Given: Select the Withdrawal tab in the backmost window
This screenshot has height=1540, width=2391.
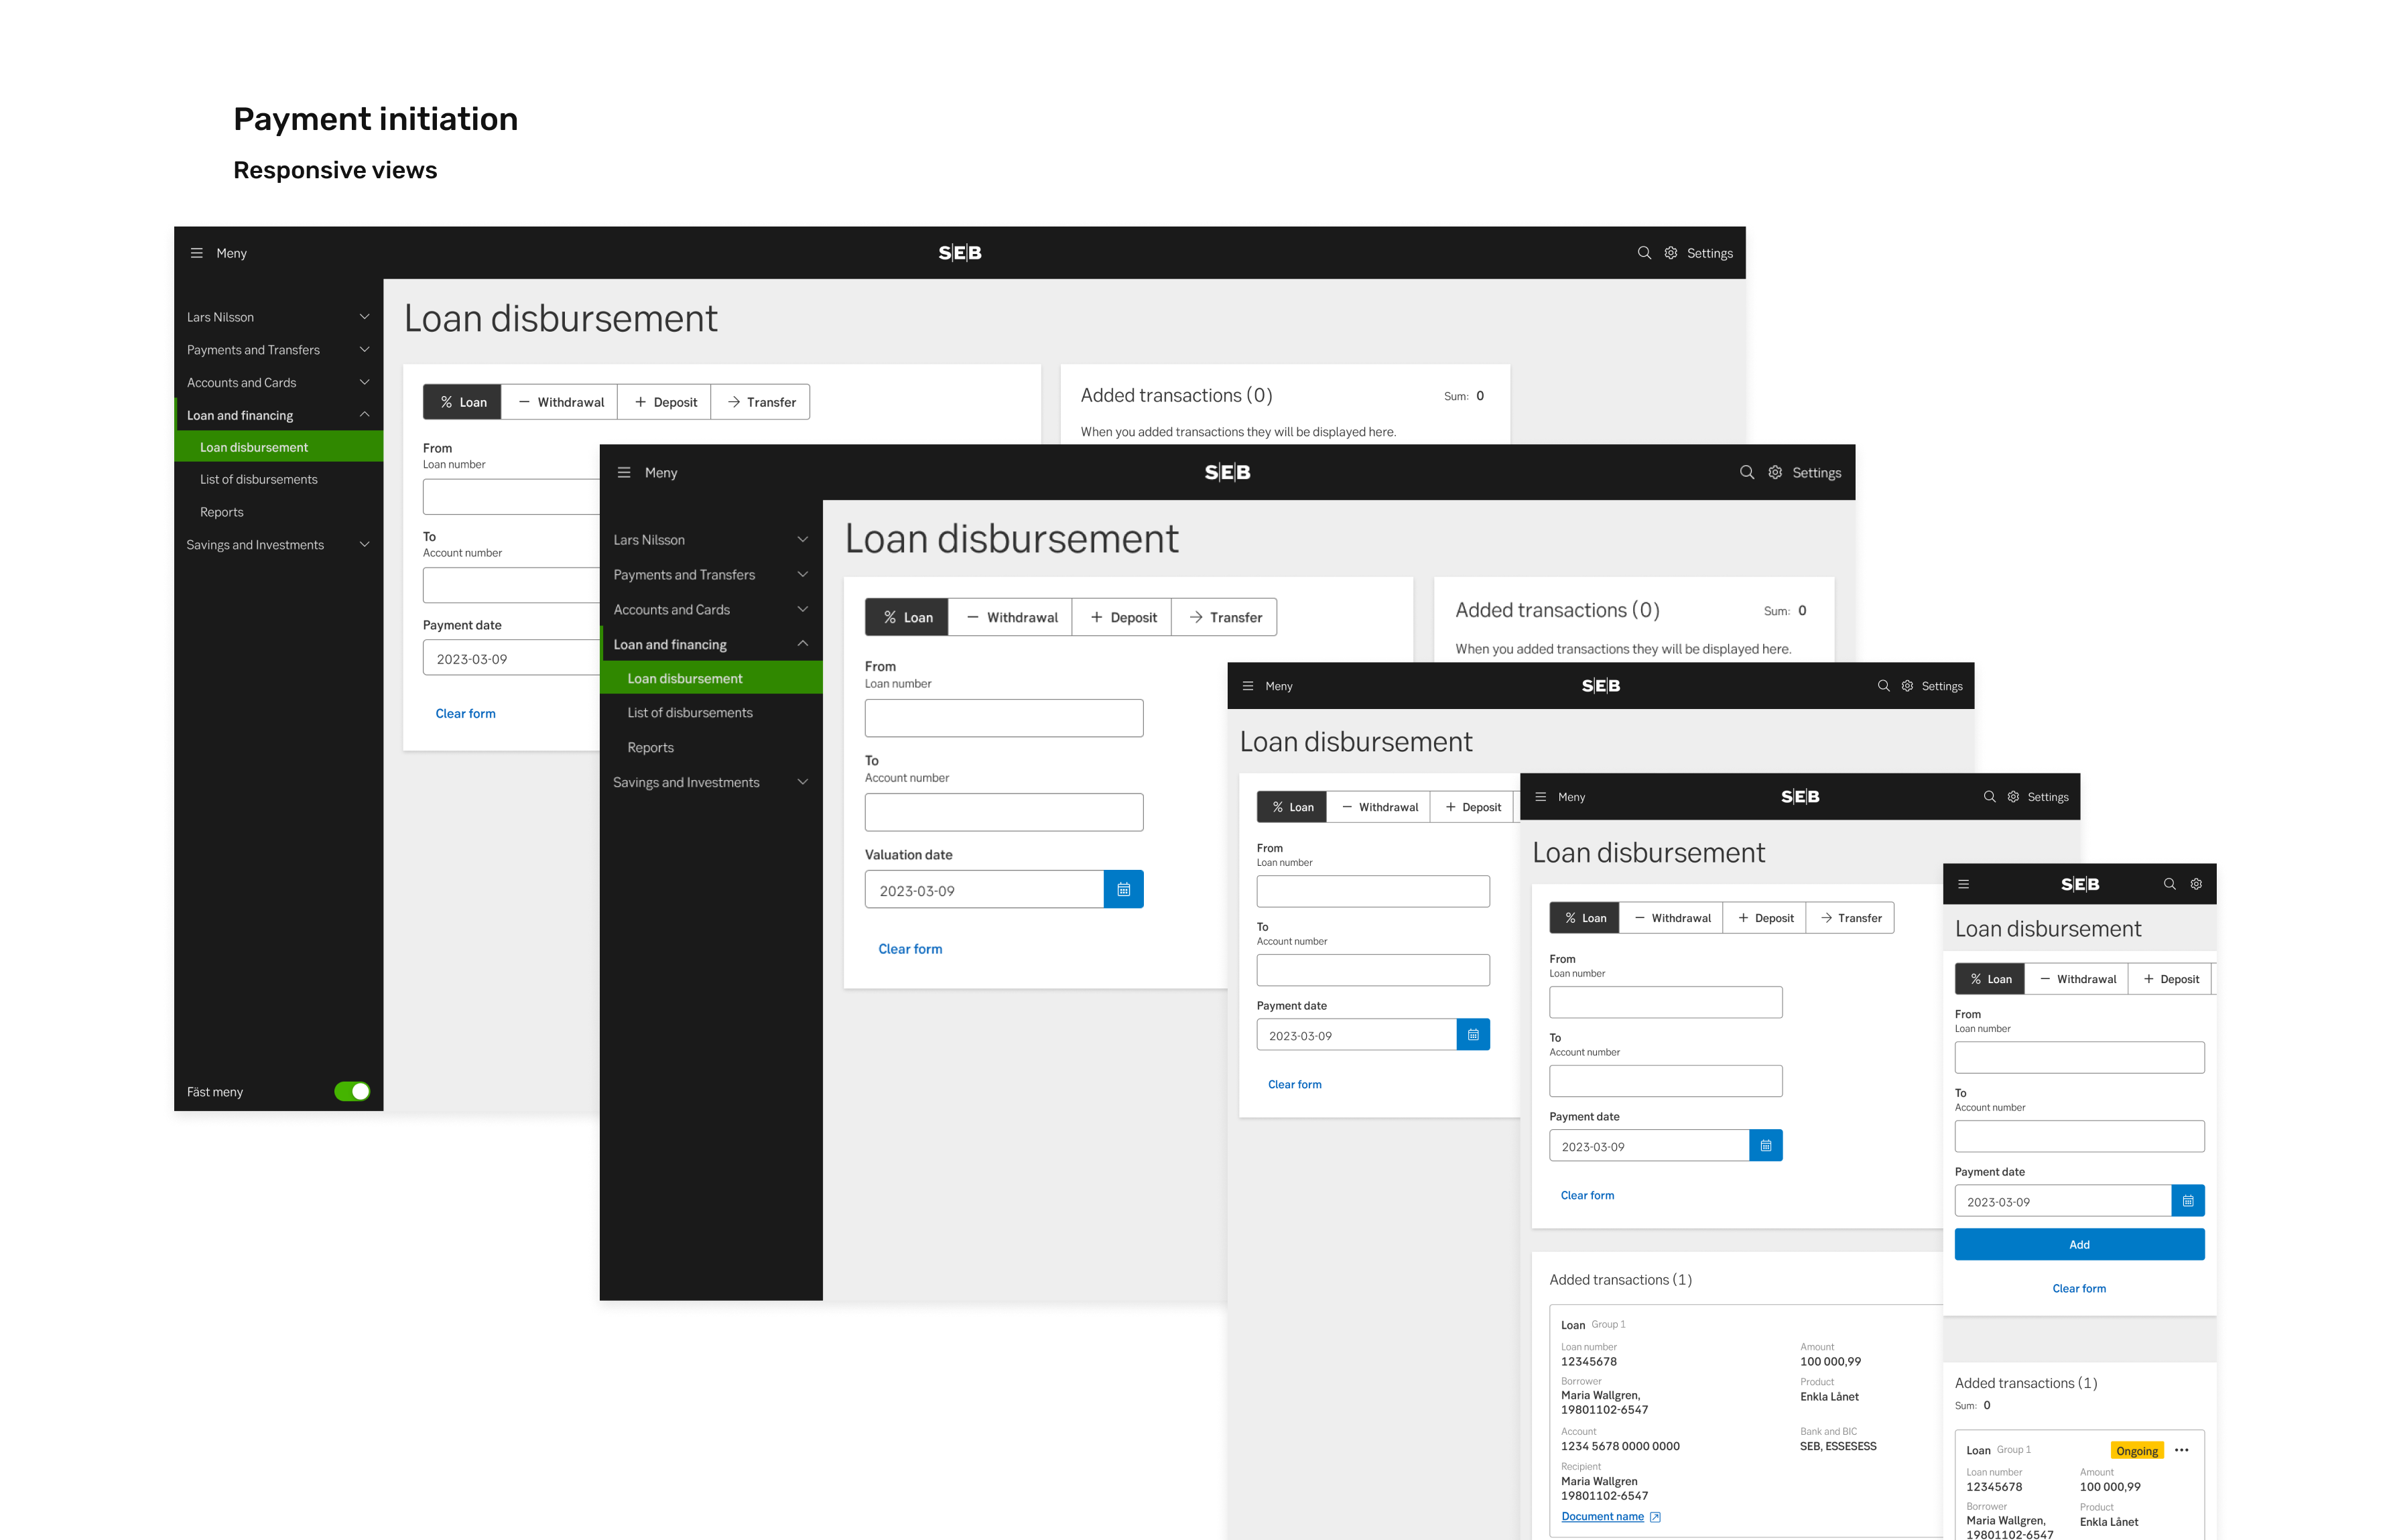Looking at the screenshot, I should 560,402.
